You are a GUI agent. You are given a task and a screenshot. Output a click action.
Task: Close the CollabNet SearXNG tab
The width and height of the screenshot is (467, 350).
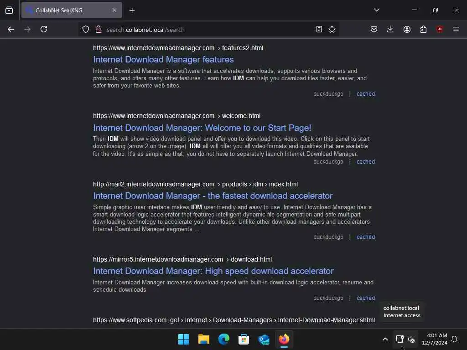114,10
